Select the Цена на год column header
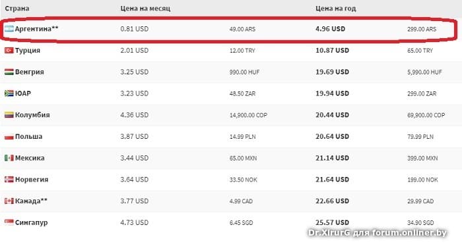The image size is (462, 248). click(x=335, y=9)
